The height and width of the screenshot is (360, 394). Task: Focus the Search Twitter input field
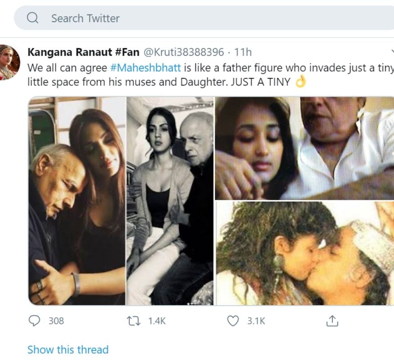tap(180, 18)
